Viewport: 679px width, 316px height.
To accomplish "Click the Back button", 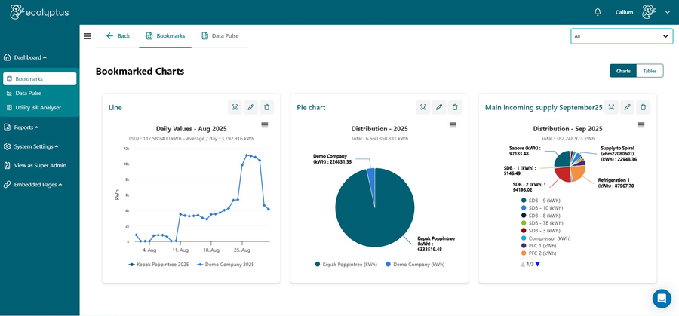I will tap(118, 36).
